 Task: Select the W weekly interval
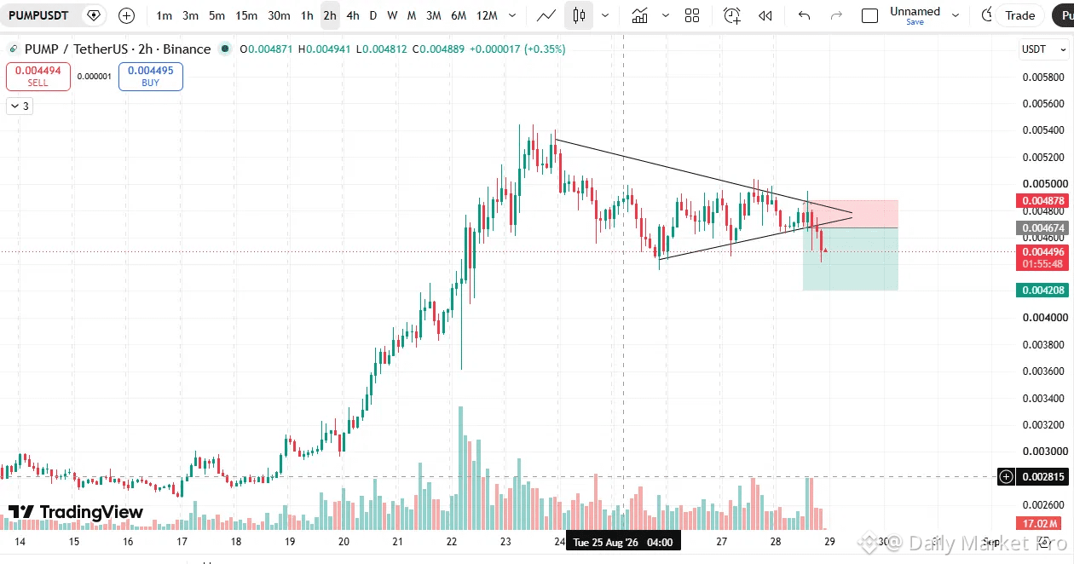point(392,15)
